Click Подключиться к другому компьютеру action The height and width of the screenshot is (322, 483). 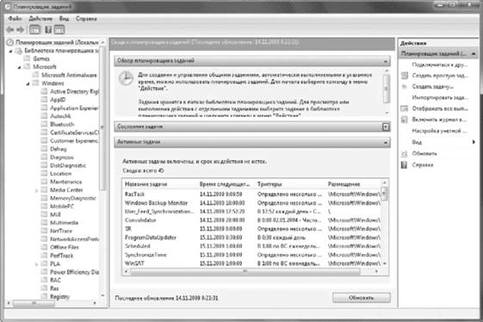440,65
